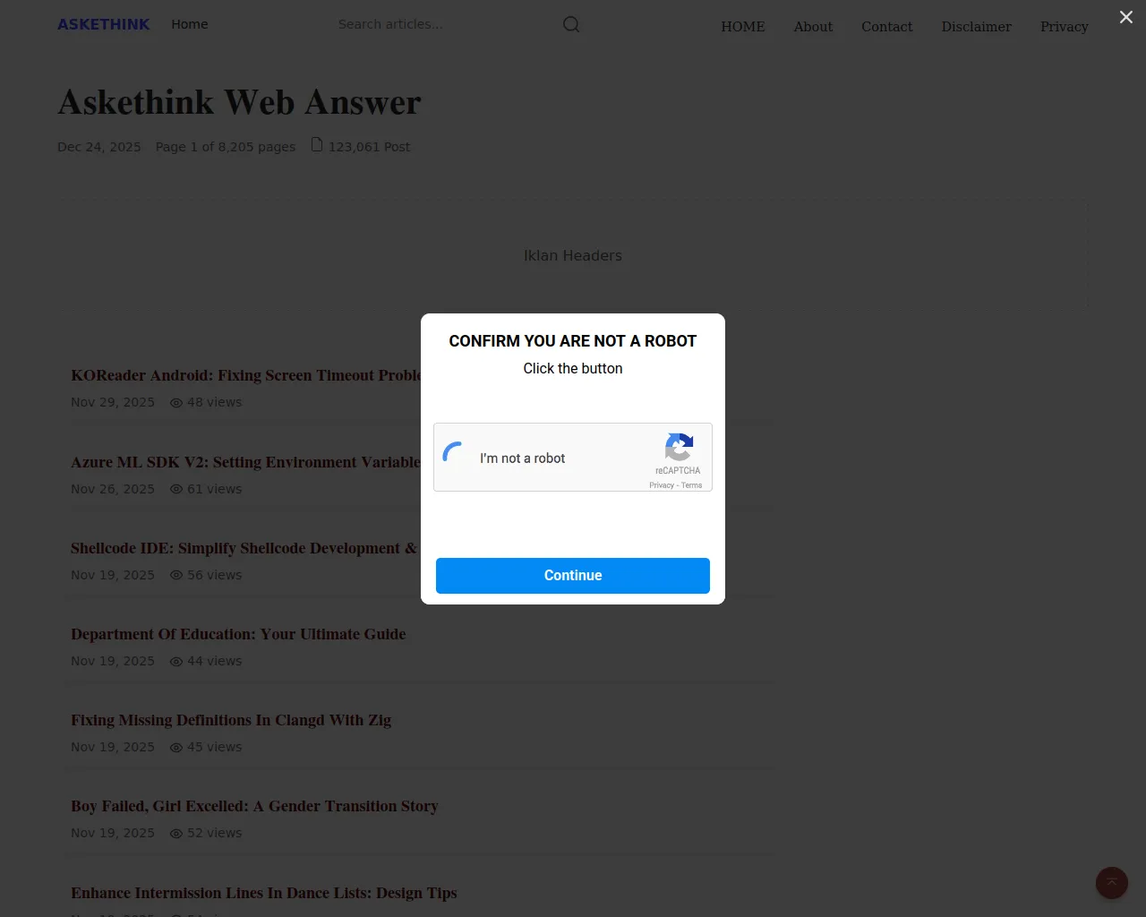Image resolution: width=1146 pixels, height=917 pixels.
Task: Click the Search articles input field
Action: [443, 24]
